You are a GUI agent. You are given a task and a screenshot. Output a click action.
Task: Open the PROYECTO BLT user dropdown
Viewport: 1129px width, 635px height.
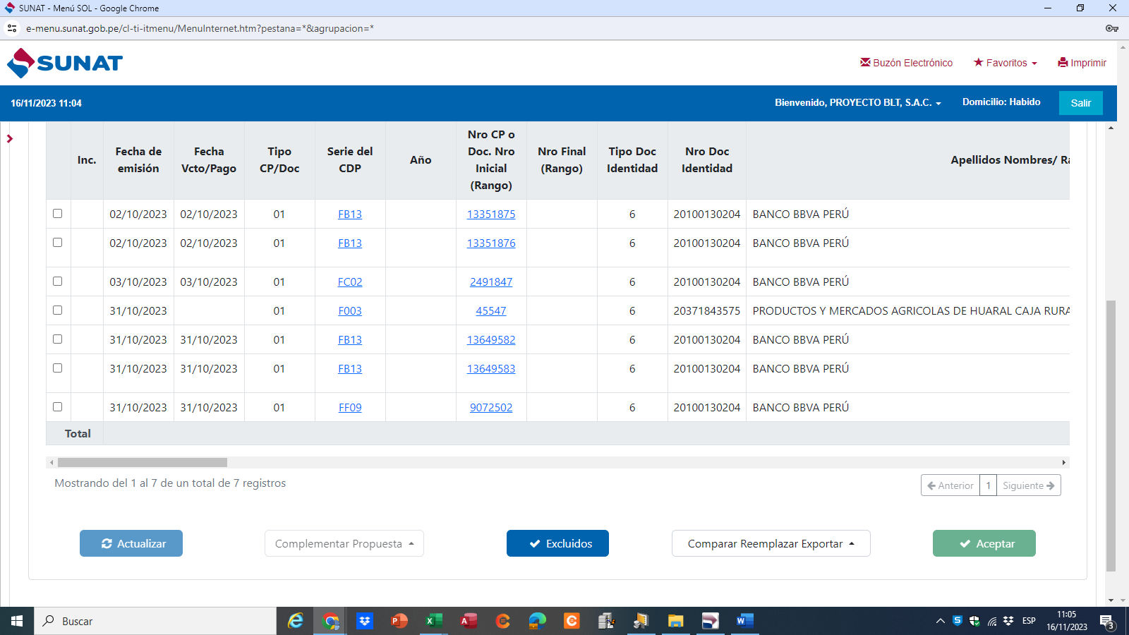click(857, 103)
